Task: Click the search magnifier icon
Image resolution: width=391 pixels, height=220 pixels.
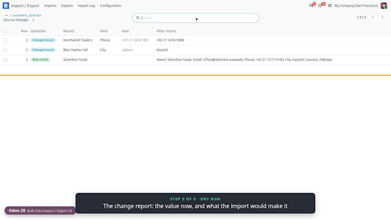Action: click(137, 18)
